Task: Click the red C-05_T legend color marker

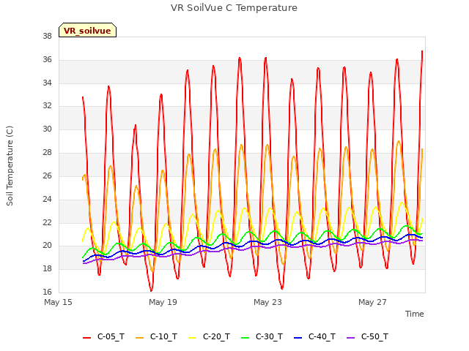Action: 86,338
